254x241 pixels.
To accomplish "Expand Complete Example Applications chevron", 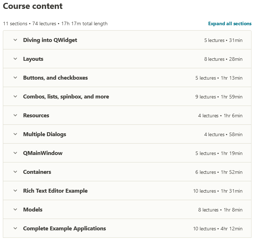I will tap(15, 228).
